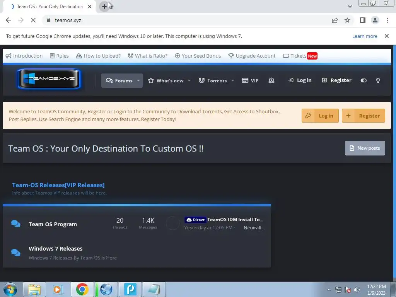Open a new tab with the plus button
The image size is (396, 297).
tap(104, 7)
